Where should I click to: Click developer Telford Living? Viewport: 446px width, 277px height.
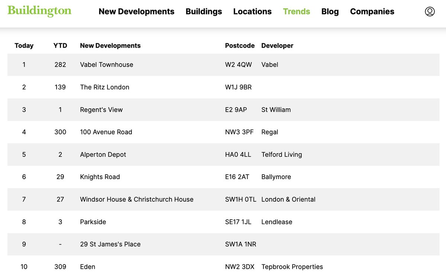[282, 155]
